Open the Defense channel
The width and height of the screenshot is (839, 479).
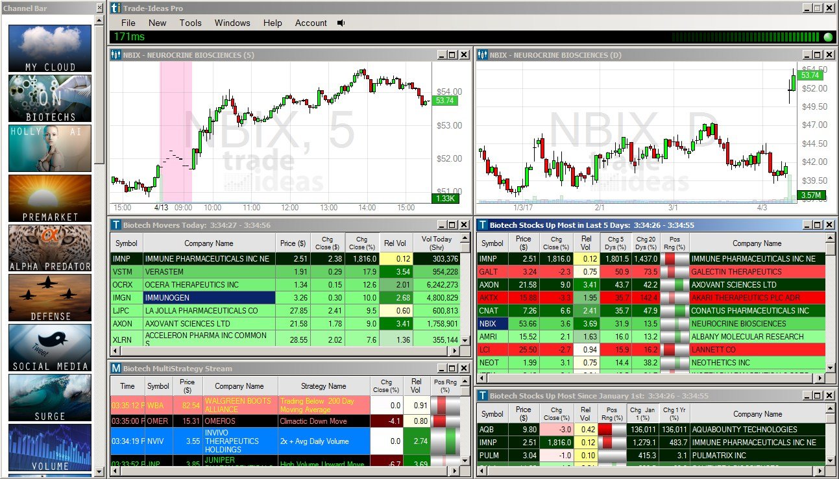point(50,298)
